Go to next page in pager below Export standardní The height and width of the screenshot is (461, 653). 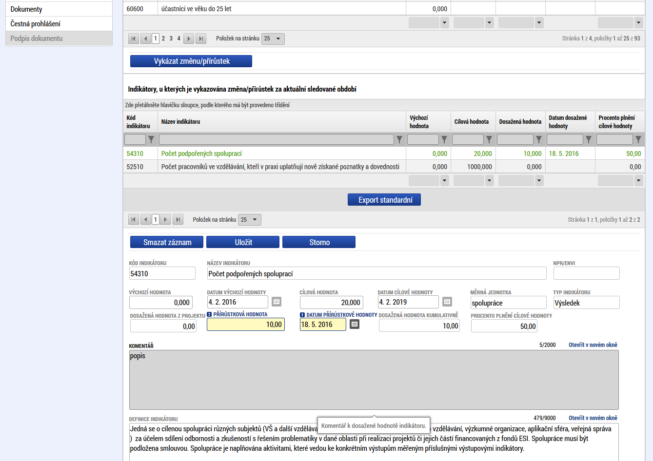click(166, 220)
